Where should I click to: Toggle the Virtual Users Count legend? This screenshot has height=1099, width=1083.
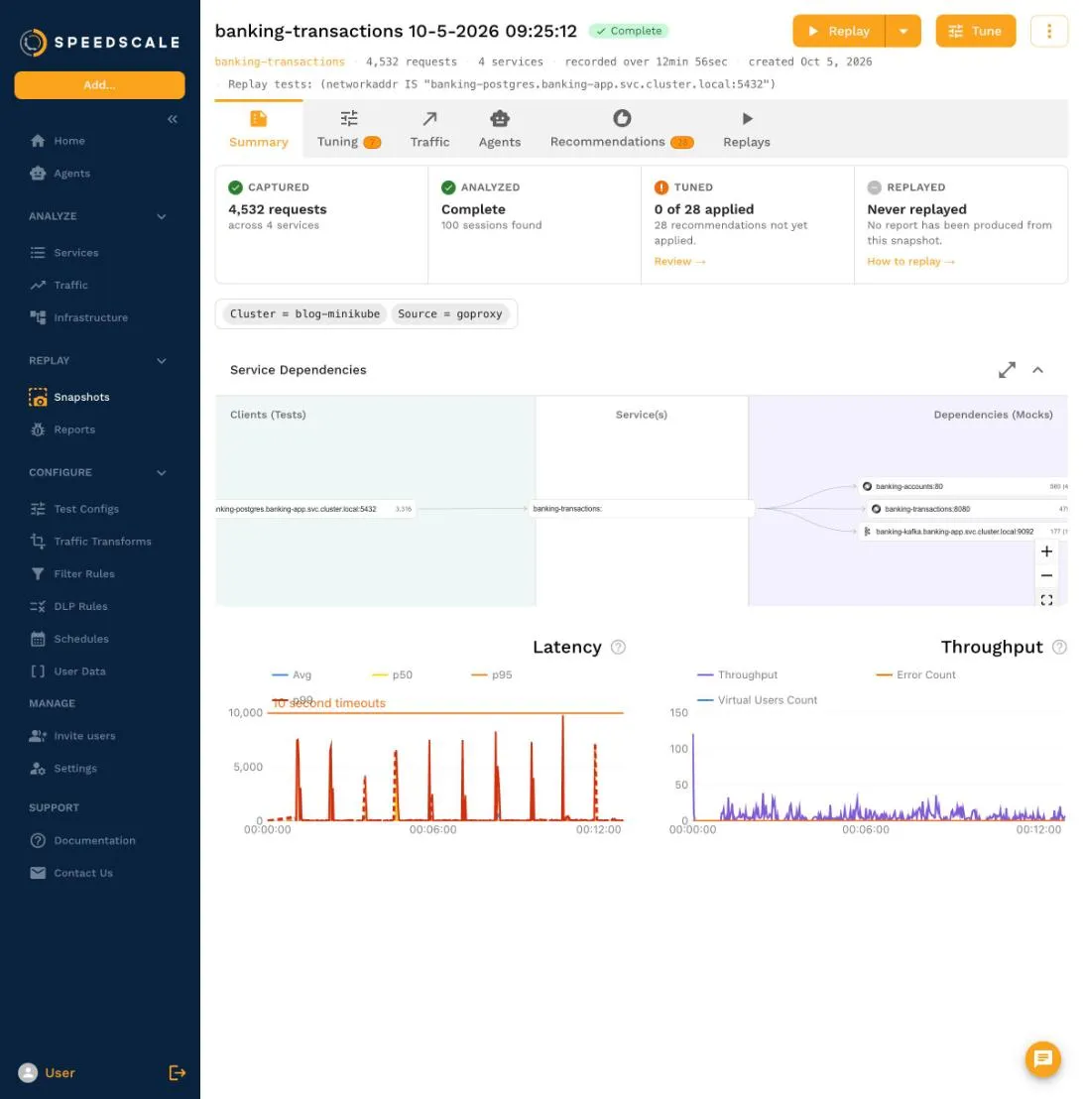pyautogui.click(x=757, y=700)
